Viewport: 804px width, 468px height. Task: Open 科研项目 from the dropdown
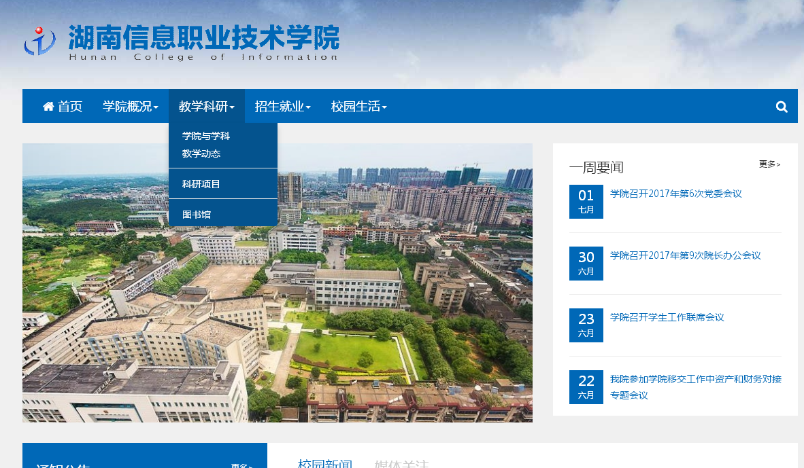tap(201, 184)
